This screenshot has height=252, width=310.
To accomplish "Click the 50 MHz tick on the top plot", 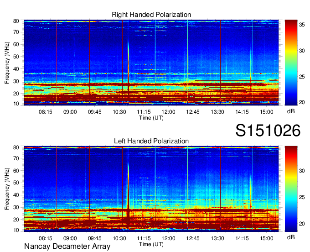I will click(x=16, y=57).
